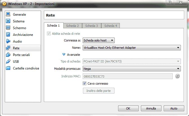Confirm settings with the OK button
The image size is (189, 116).
(x=128, y=108)
